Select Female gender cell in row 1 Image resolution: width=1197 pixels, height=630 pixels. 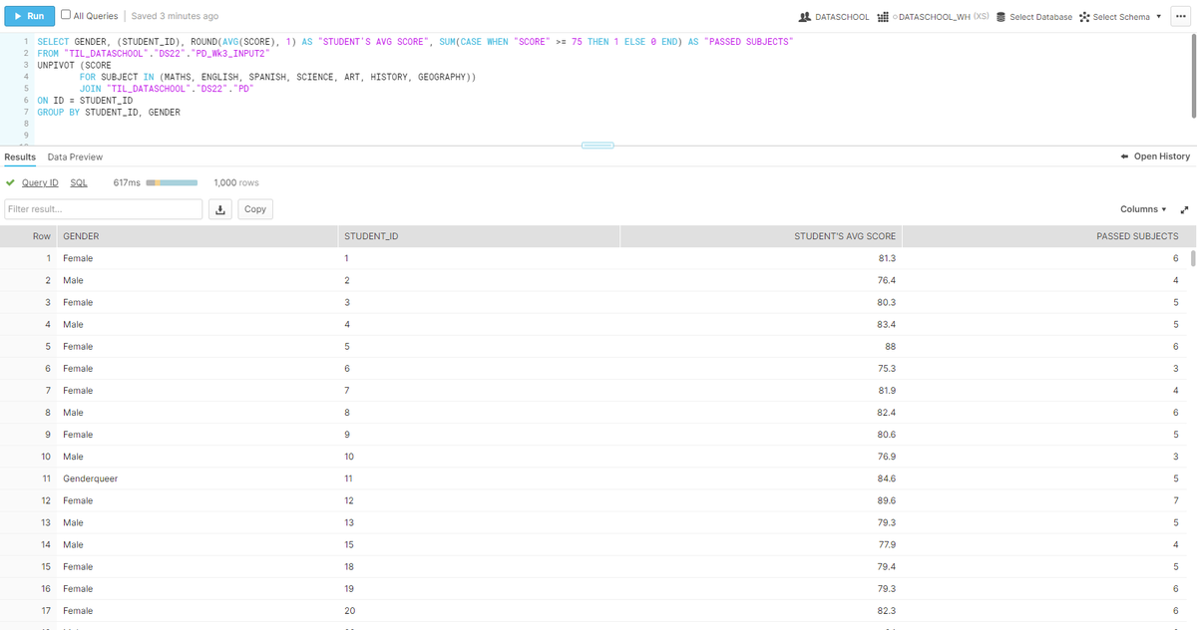(198, 258)
